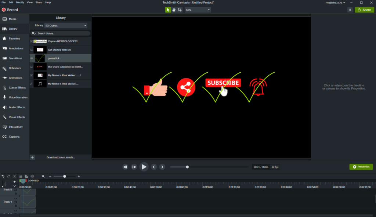Click the plus icon to add to library
This screenshot has width=376, height=217.
32,157
